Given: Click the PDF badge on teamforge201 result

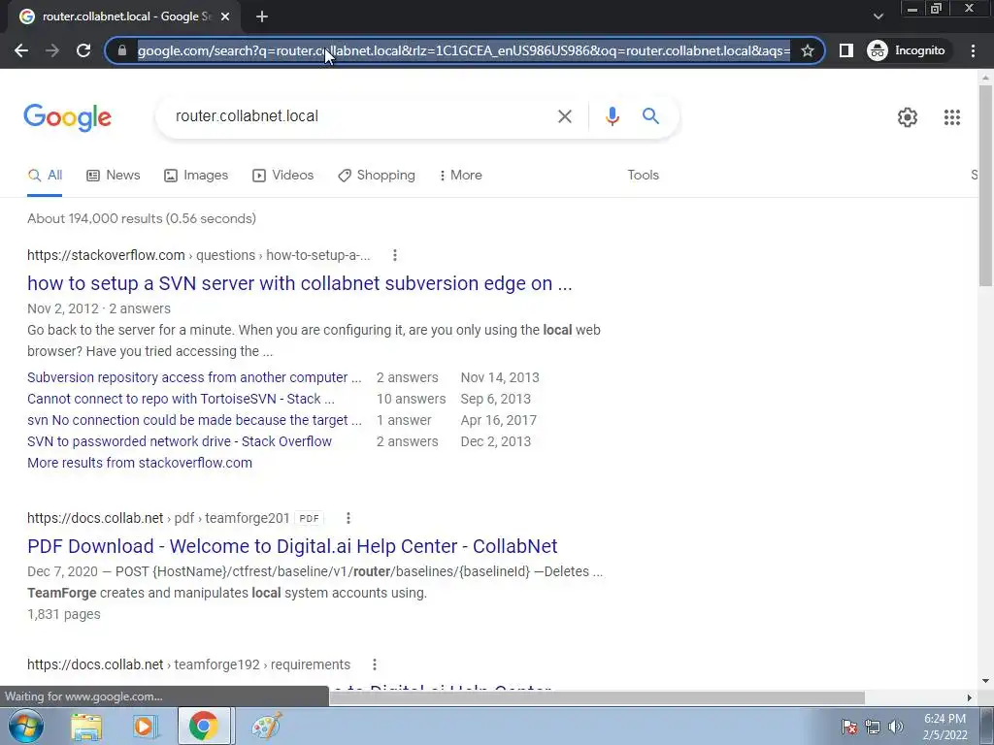Looking at the screenshot, I should [x=309, y=518].
